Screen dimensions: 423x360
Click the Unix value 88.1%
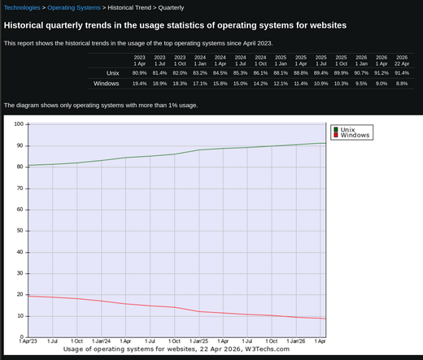(x=281, y=73)
